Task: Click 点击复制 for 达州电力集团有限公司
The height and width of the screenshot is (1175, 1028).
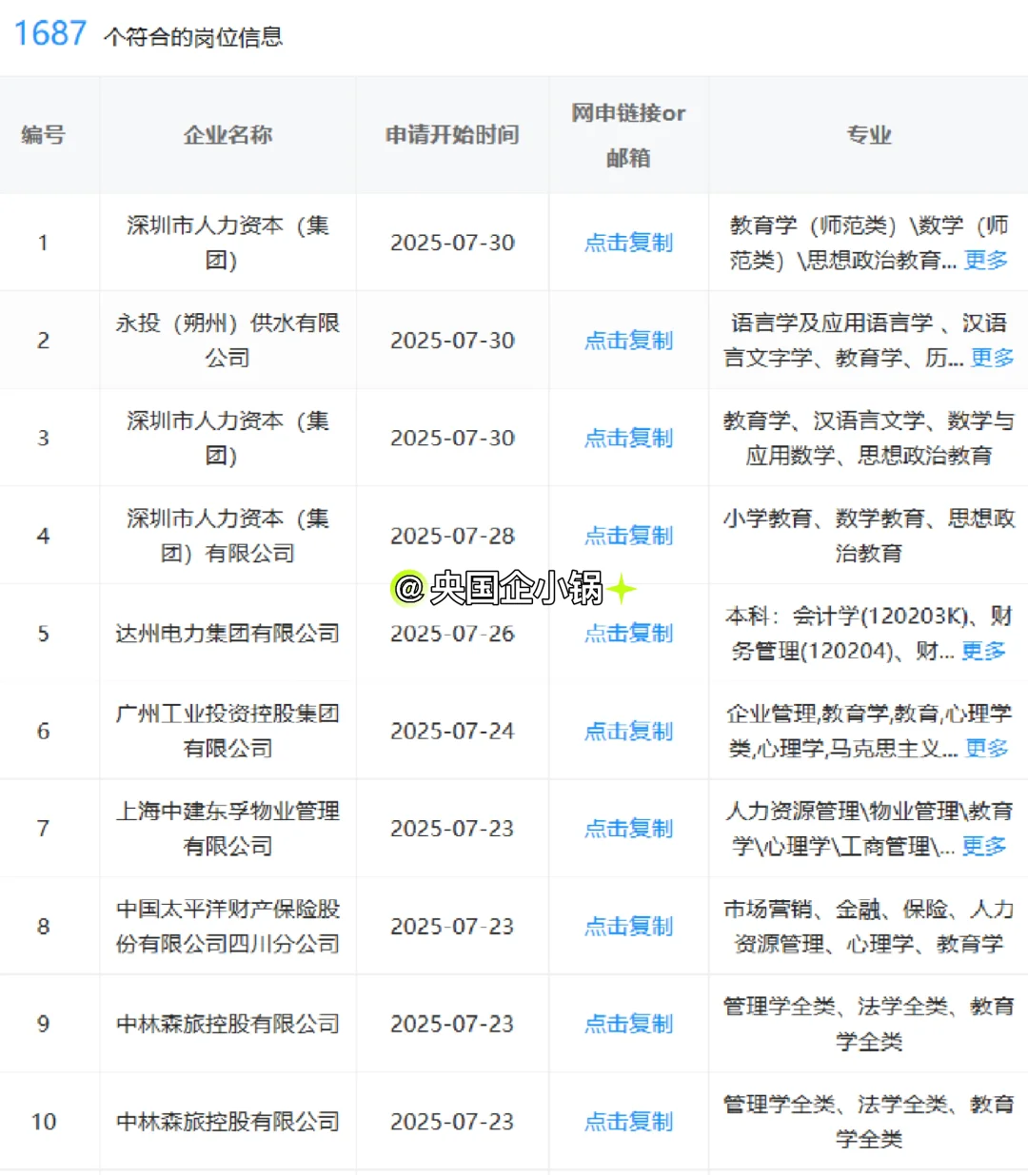Action: pyautogui.click(x=628, y=634)
